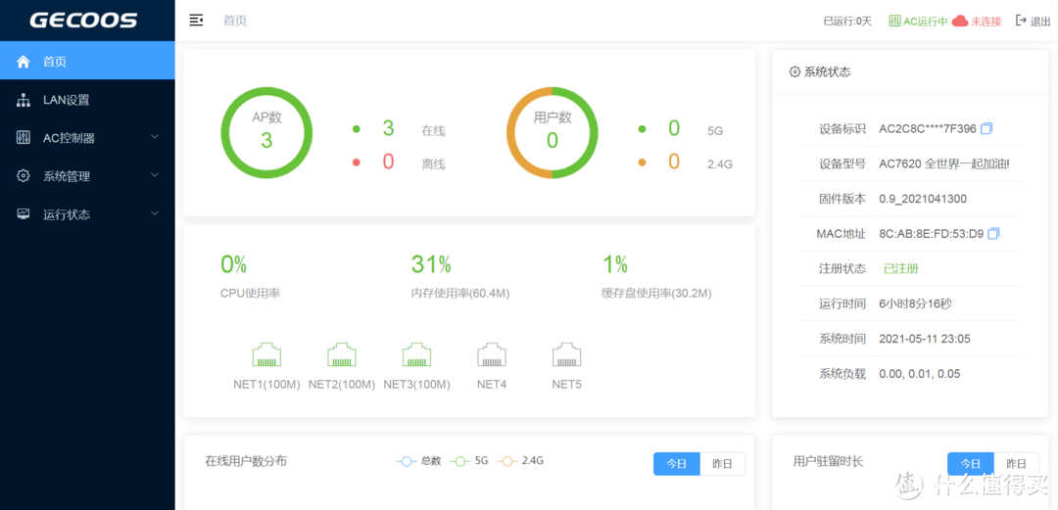This screenshot has height=510, width=1058.
Task: Click the NET2(100M) ethernet port icon
Action: pyautogui.click(x=341, y=354)
